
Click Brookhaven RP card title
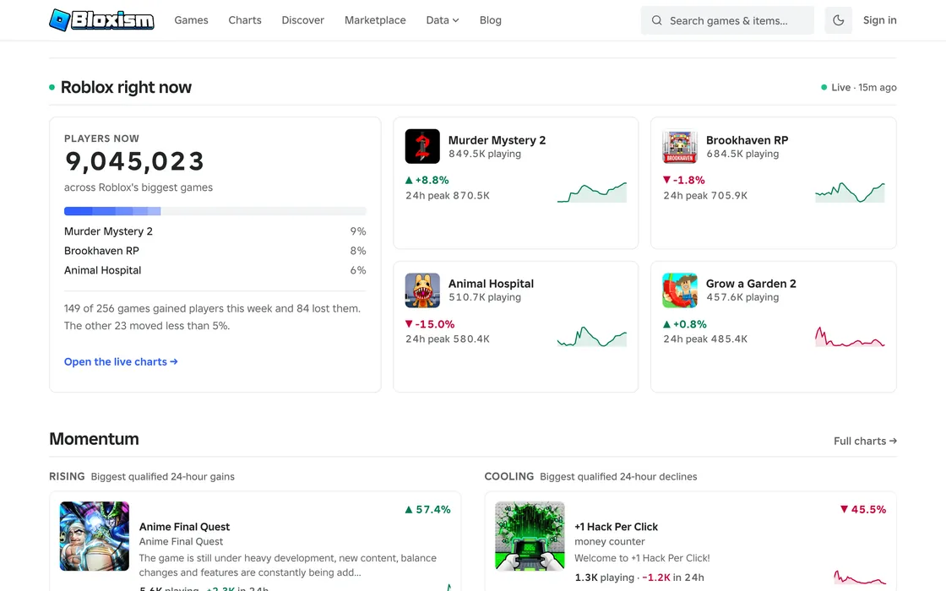(747, 140)
